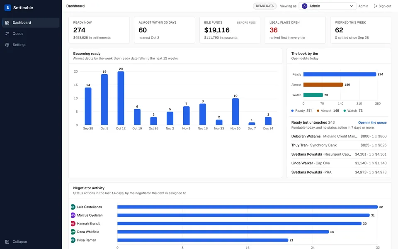Click Hannah Brandt activity bar showing 30
398x249 pixels.
pyautogui.click(x=239, y=224)
